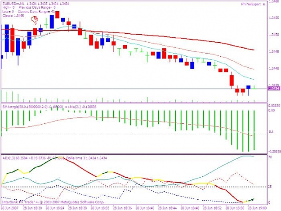Click the highlighted 1.3434 current price tag

point(274,88)
